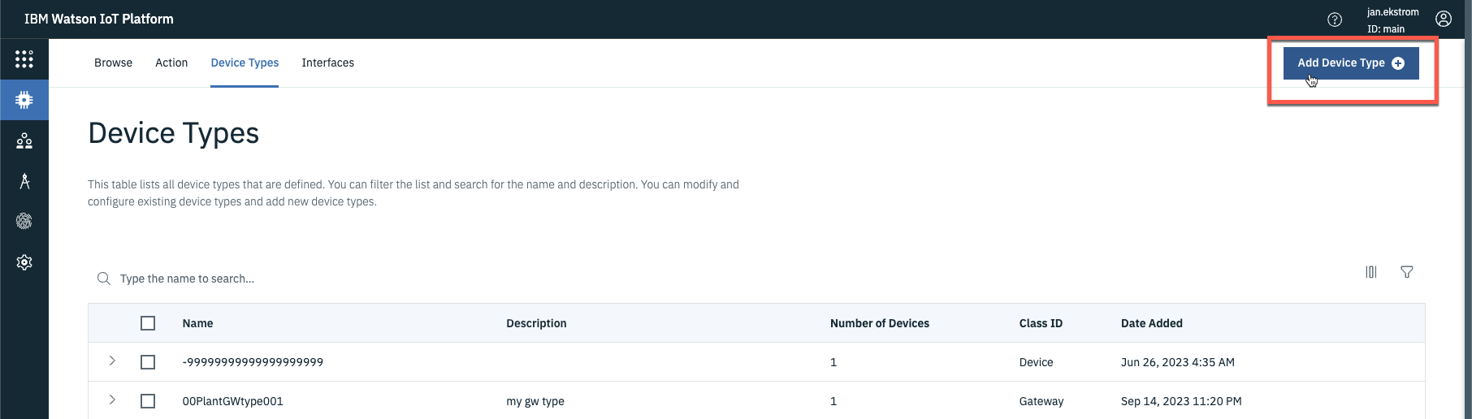Select the Device Types tab
Screen dimensions: 1472x419
(x=245, y=63)
